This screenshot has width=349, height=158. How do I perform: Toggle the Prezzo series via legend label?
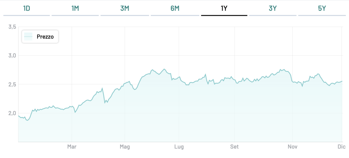click(x=45, y=37)
